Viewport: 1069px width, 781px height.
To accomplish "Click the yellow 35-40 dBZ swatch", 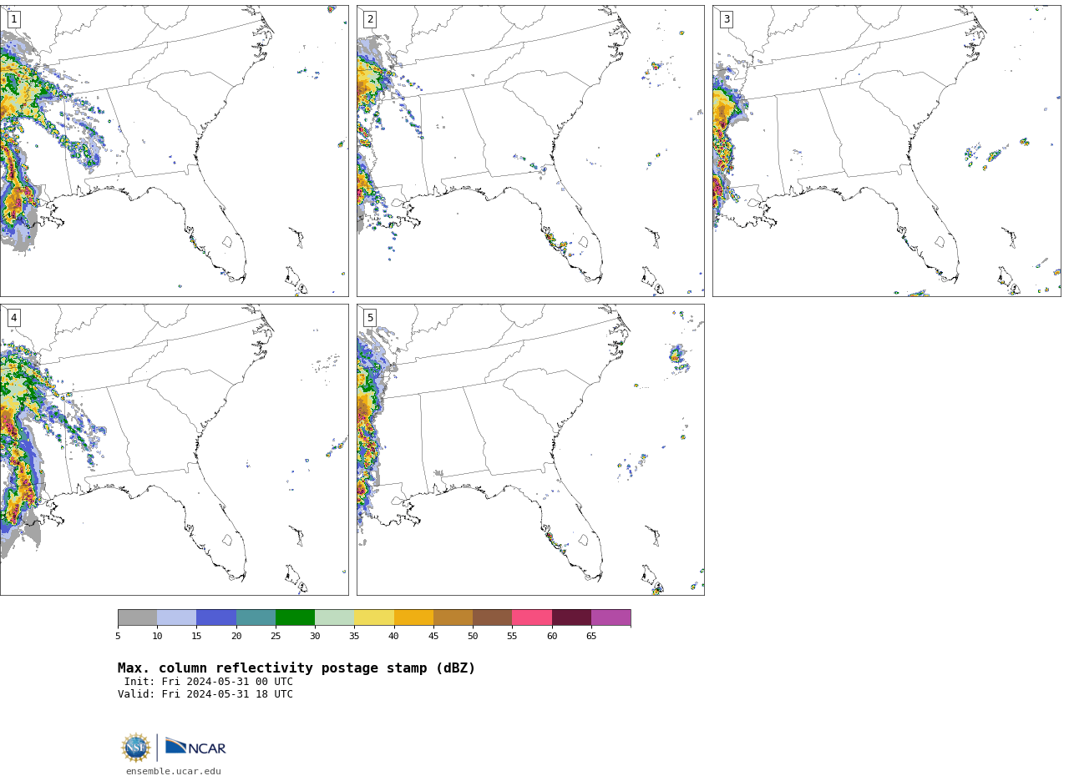I will coord(374,617).
